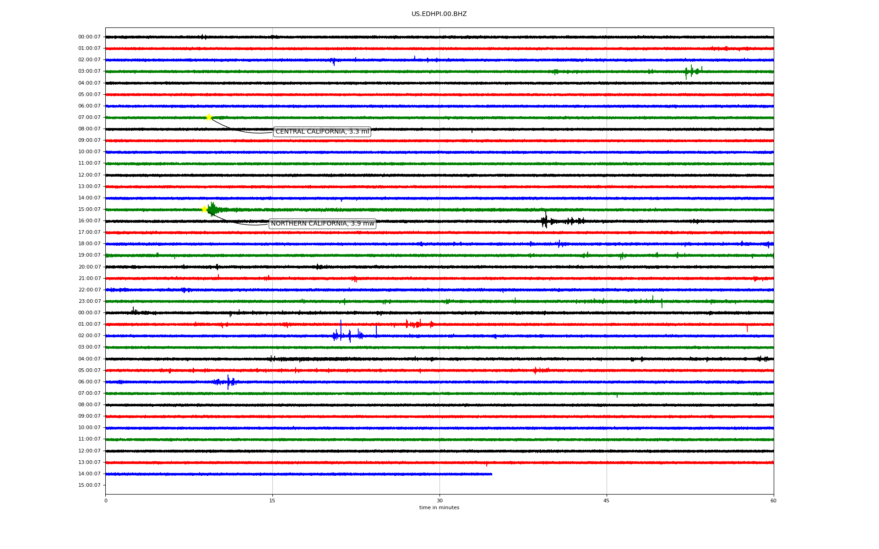The image size is (879, 549).
Task: Click the US.EDHPI.00.BHZ plot title
Action: pyautogui.click(x=439, y=14)
